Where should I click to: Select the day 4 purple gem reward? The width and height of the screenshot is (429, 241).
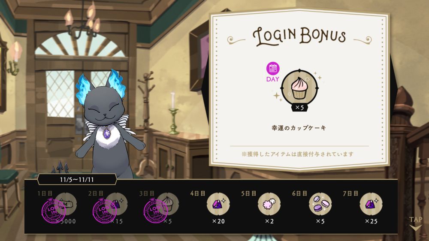[218, 204]
